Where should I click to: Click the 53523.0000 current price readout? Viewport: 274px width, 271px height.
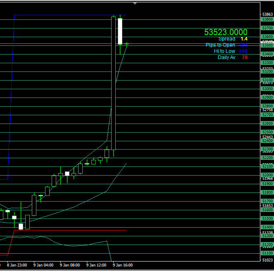click(226, 32)
